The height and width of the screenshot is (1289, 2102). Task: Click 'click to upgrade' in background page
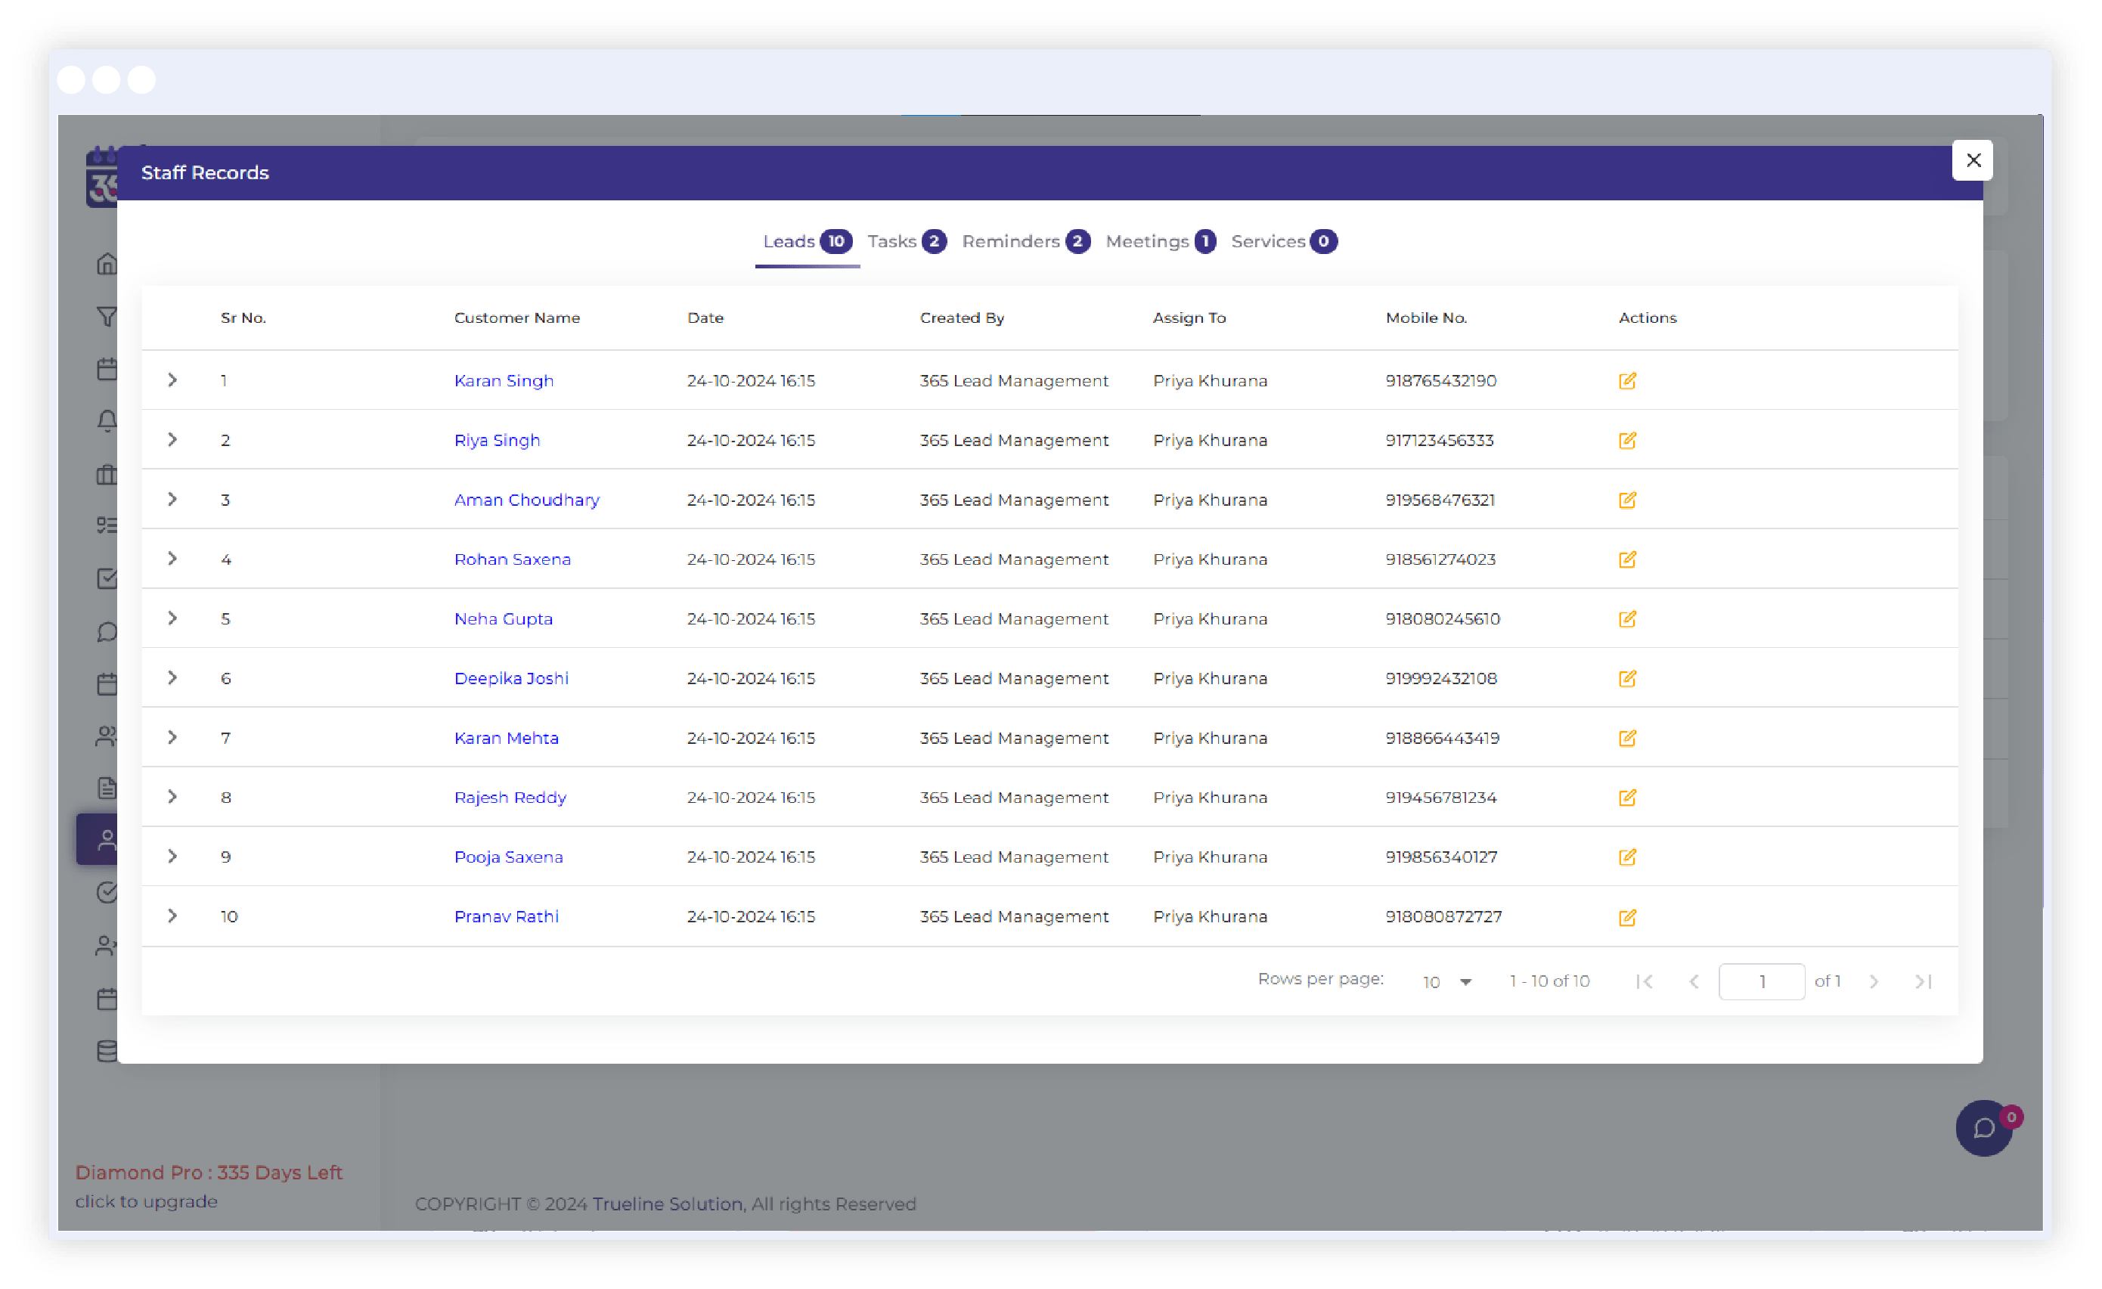pos(146,1201)
